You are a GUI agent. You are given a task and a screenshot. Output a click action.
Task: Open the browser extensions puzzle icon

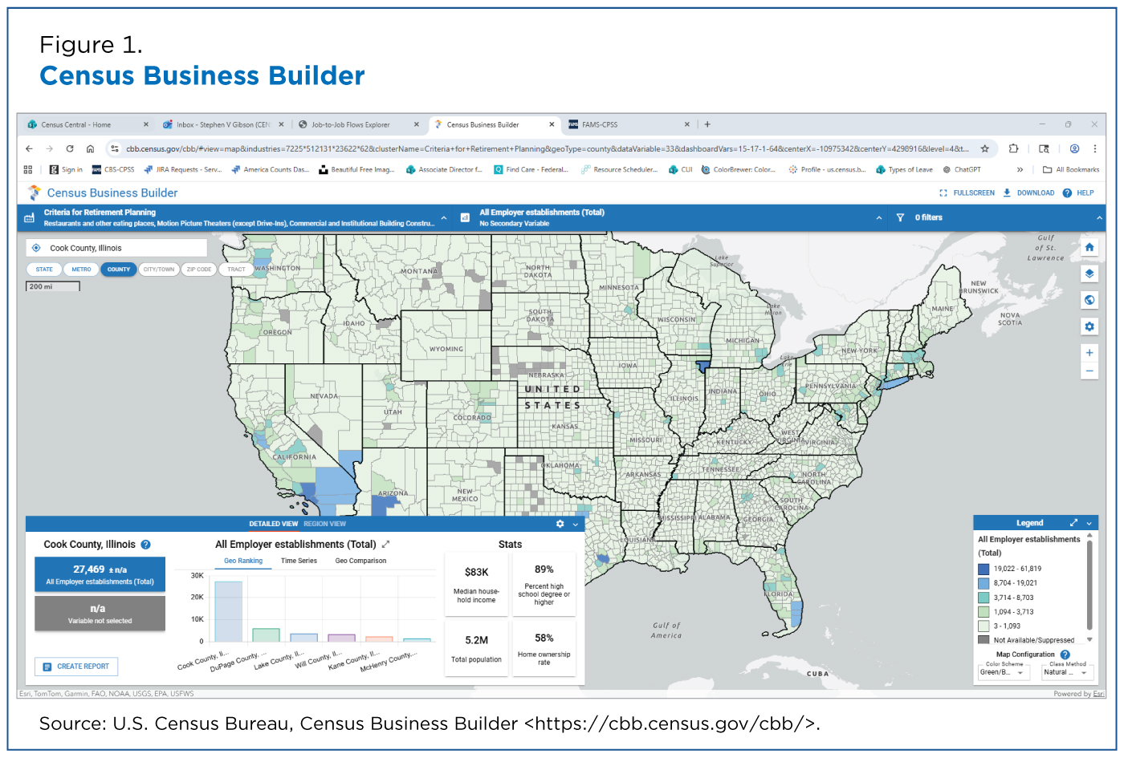click(1014, 148)
